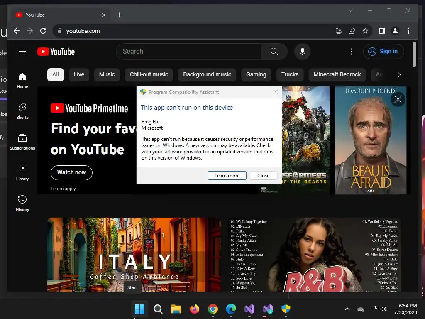425x319 pixels.
Task: Select the Trucks filter chip
Action: pos(290,75)
